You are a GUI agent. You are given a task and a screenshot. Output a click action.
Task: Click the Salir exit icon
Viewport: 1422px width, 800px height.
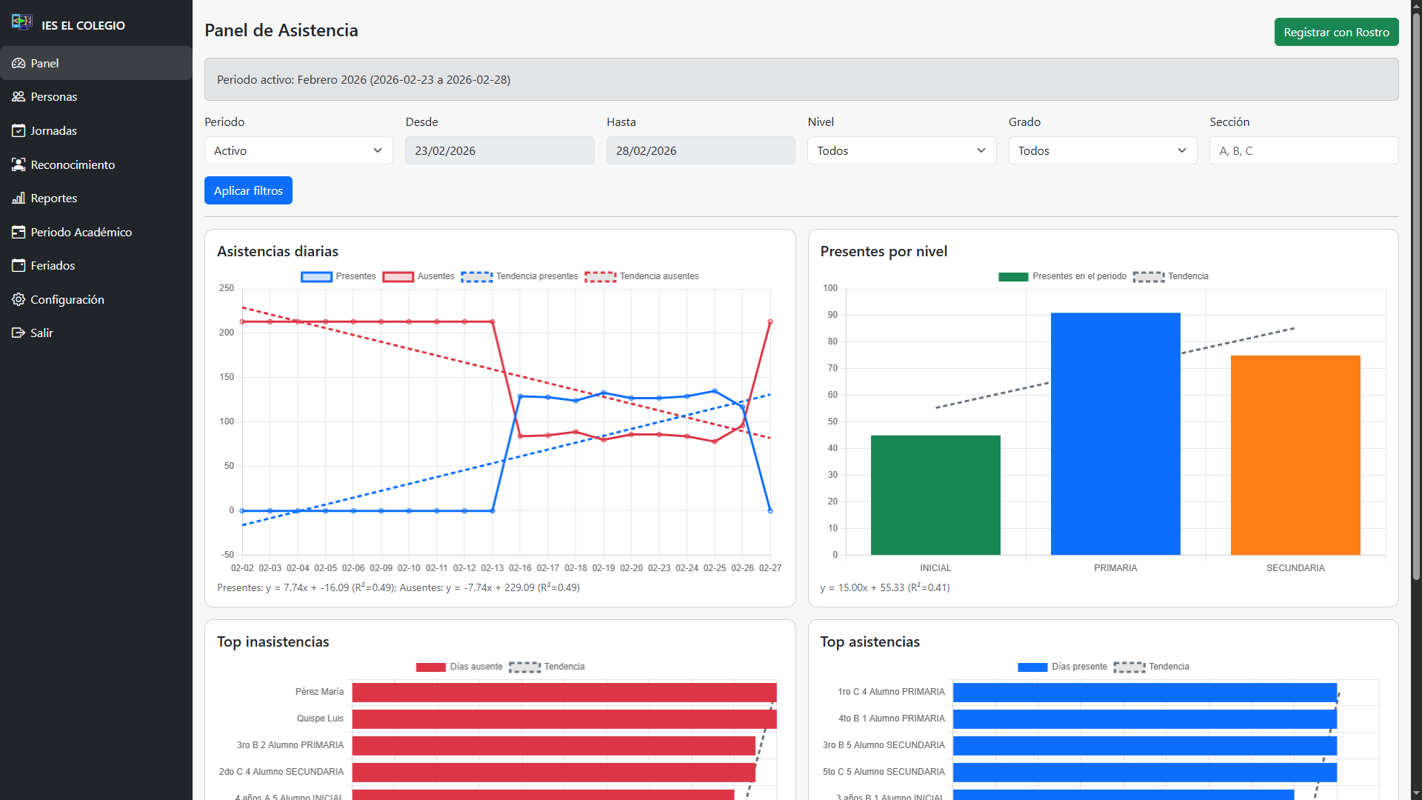click(x=19, y=333)
